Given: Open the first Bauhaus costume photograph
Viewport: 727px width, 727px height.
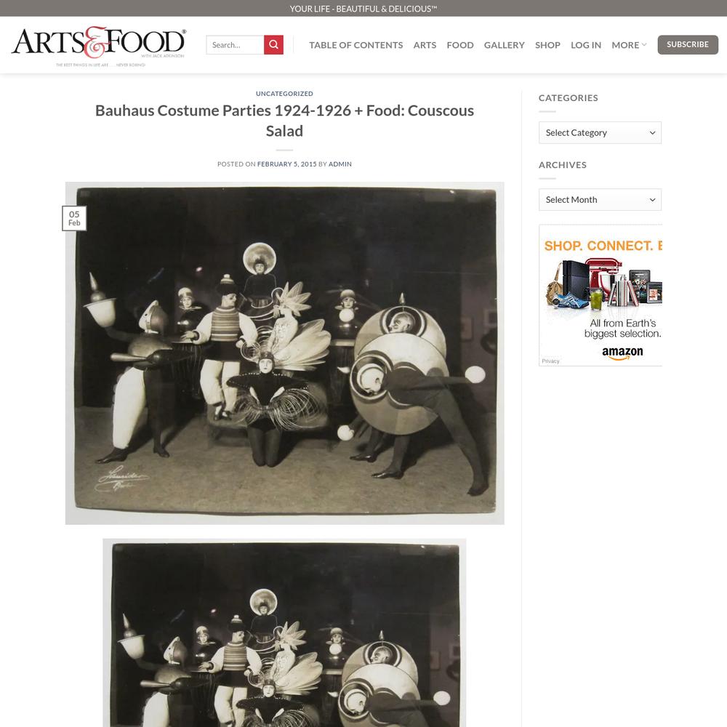Looking at the screenshot, I should point(285,353).
